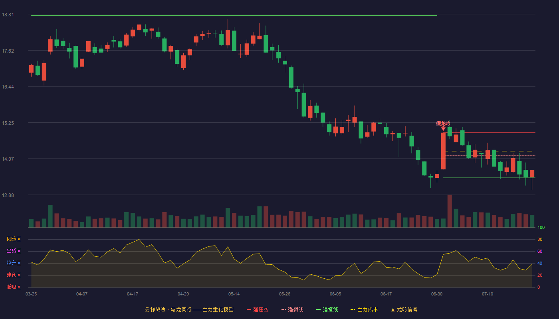
Task: Click the 06-17 date label
Action: click(386, 294)
